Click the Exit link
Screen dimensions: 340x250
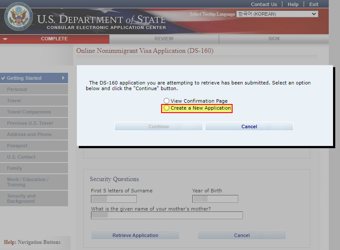[x=314, y=4]
